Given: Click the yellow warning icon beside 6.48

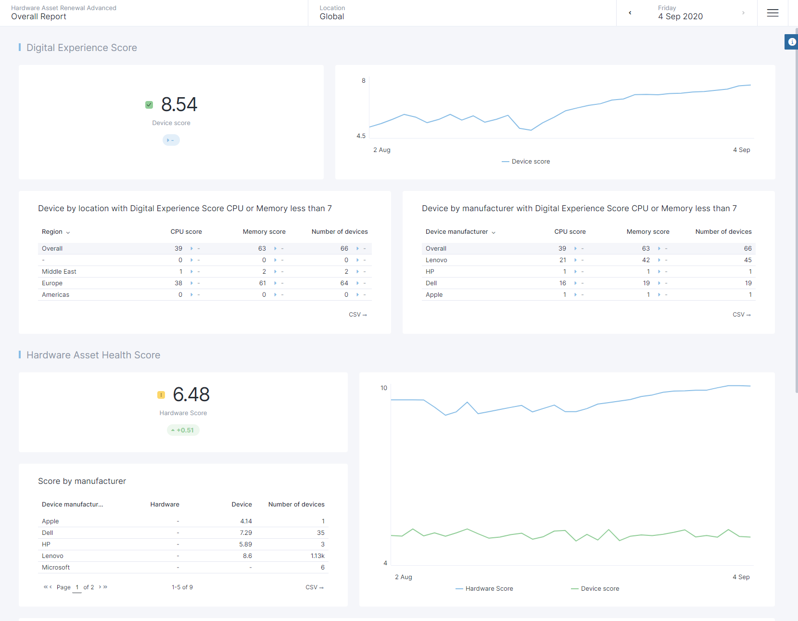Looking at the screenshot, I should tap(161, 395).
